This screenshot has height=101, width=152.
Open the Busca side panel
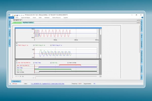[x=142, y=36]
